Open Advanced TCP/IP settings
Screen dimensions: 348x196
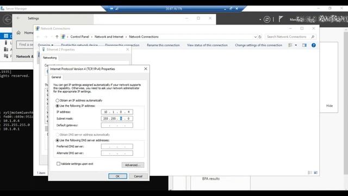pyautogui.click(x=133, y=165)
